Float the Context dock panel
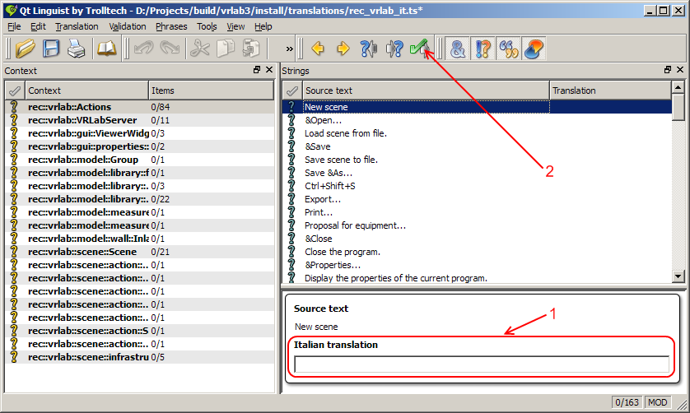The image size is (690, 413). tap(257, 69)
